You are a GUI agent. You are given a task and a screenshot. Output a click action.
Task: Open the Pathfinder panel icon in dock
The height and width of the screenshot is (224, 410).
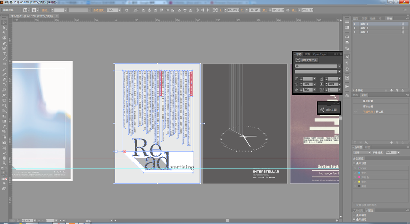(x=347, y=48)
